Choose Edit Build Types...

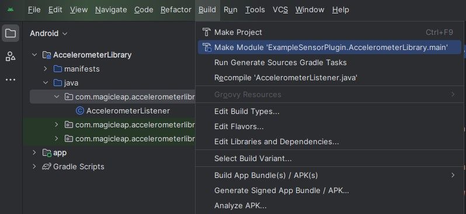329,112
